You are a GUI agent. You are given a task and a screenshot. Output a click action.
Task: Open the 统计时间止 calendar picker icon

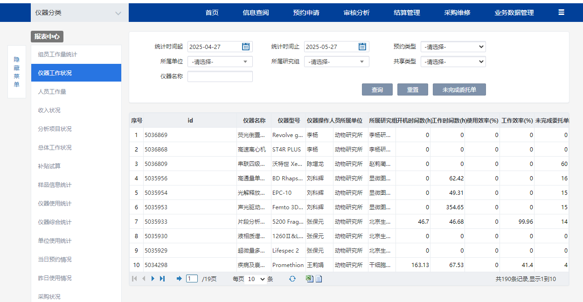click(x=362, y=47)
